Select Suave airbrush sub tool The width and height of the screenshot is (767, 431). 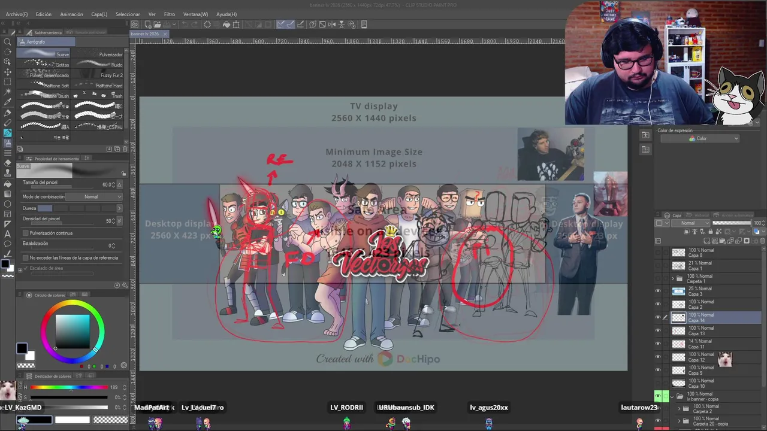pos(44,54)
